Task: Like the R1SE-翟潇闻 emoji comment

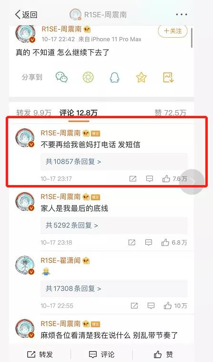Action: (x=175, y=306)
